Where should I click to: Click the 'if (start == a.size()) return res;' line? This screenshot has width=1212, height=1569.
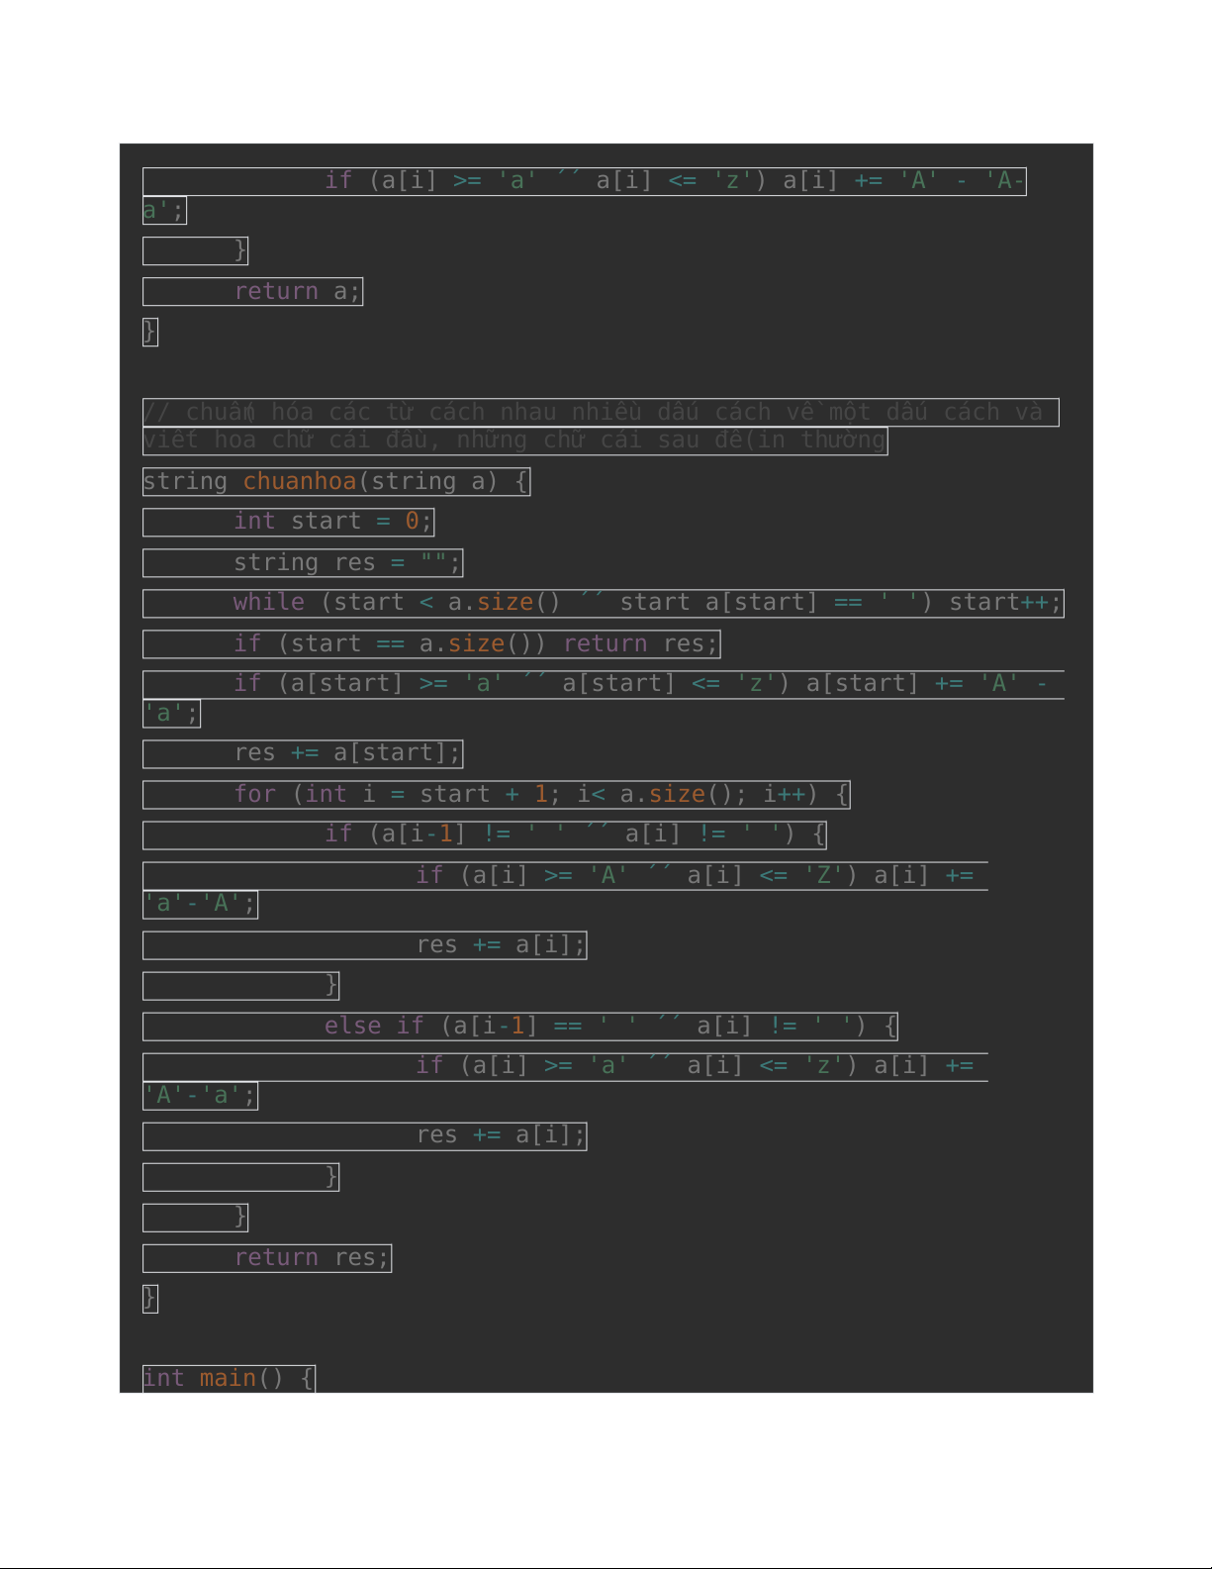pyautogui.click(x=475, y=644)
